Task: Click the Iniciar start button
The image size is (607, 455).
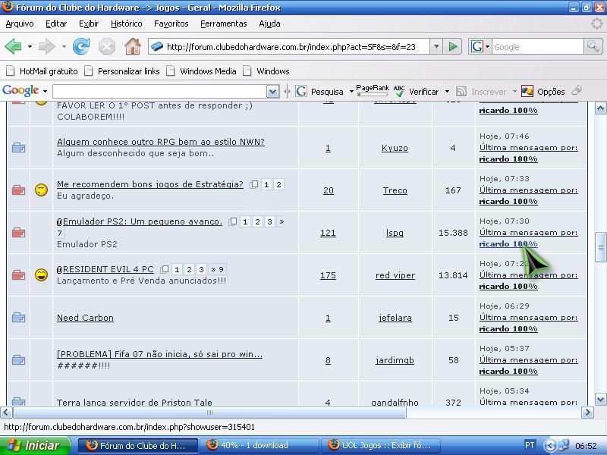Action: pos(35,445)
